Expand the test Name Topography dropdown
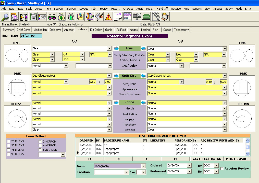 [x=143, y=166]
